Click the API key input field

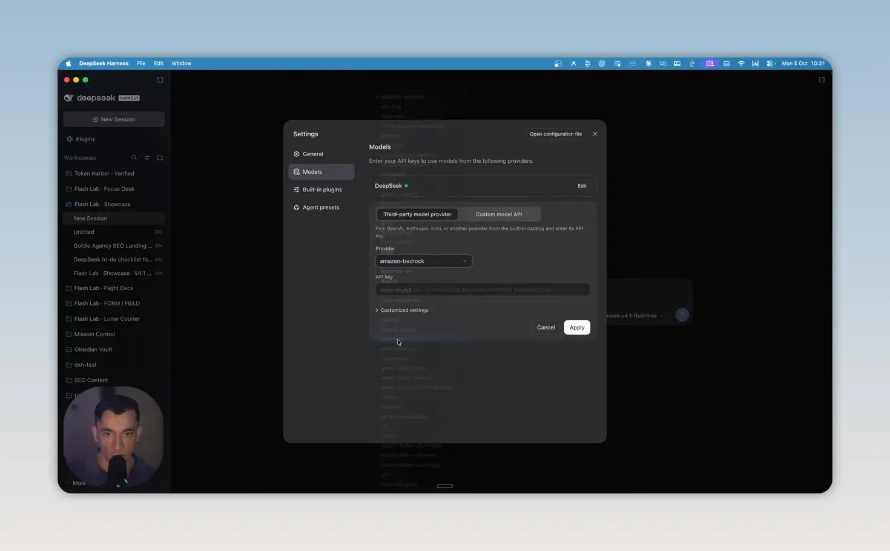coord(483,289)
